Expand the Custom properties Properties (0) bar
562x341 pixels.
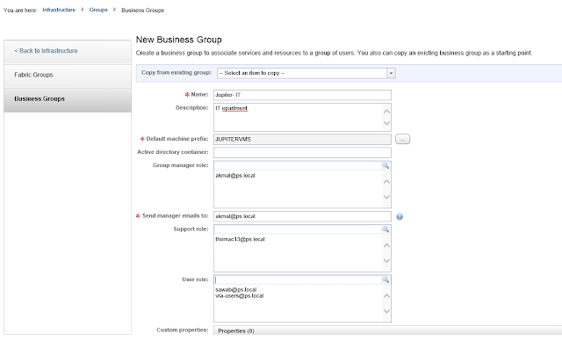point(387,330)
